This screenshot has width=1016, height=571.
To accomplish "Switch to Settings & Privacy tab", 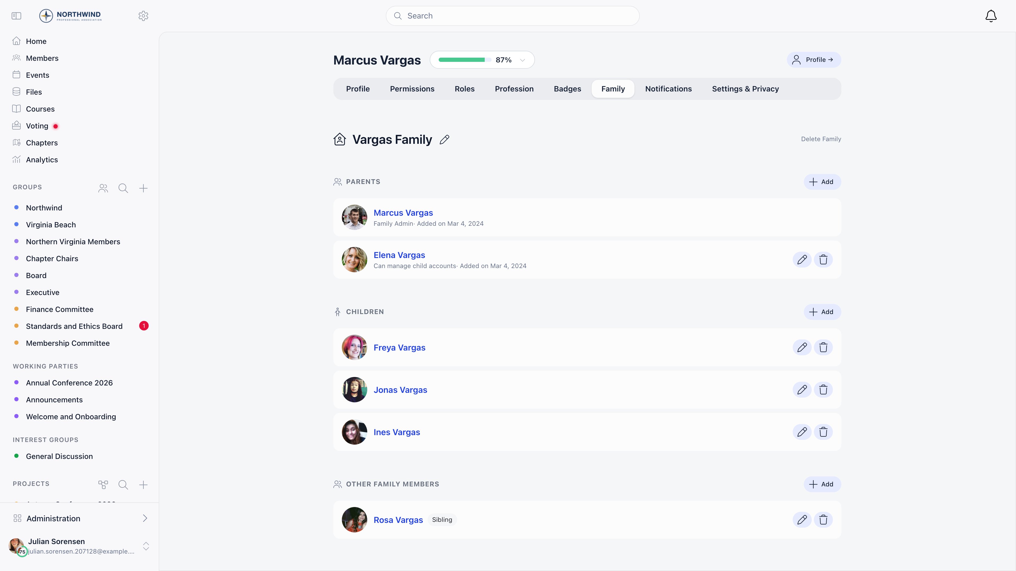I will (x=745, y=89).
